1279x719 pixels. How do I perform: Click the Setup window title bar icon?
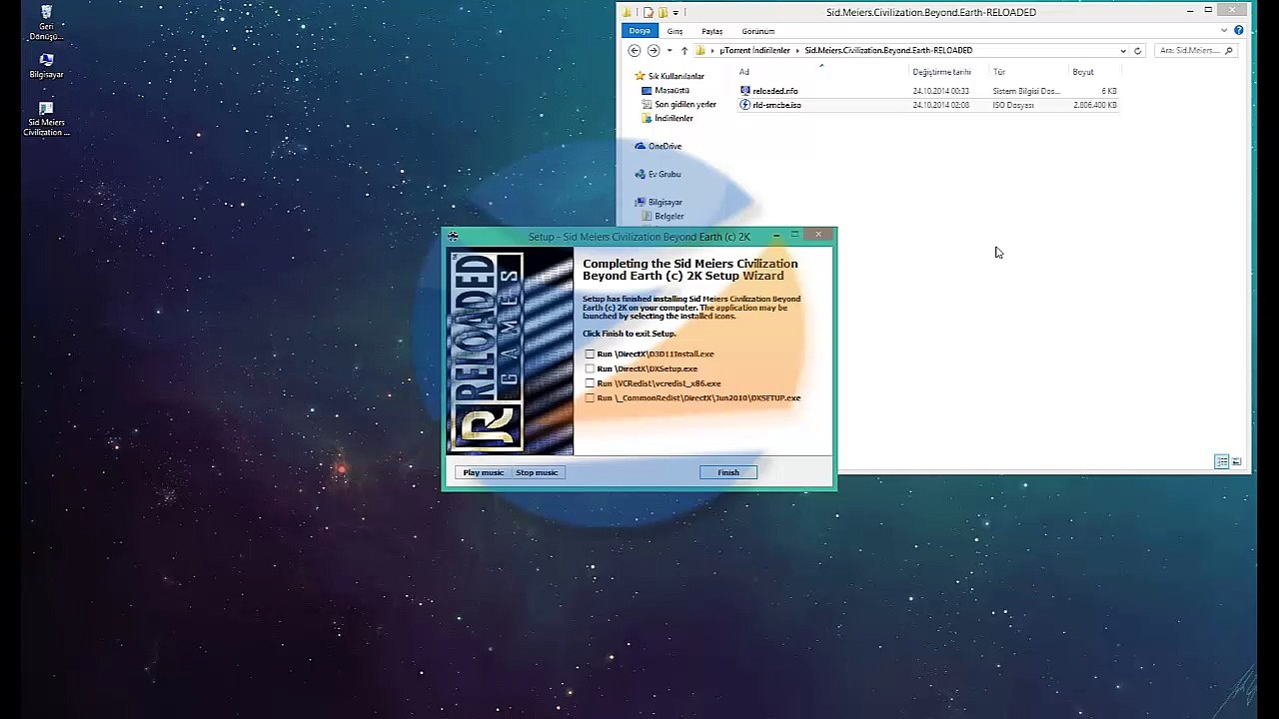point(453,237)
